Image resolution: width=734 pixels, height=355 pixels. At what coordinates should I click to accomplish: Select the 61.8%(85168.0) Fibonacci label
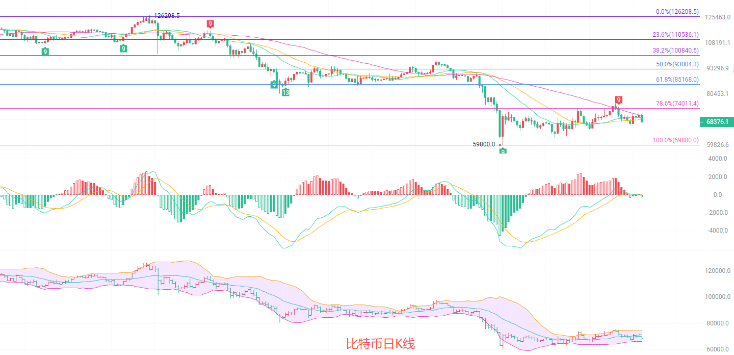pyautogui.click(x=677, y=80)
